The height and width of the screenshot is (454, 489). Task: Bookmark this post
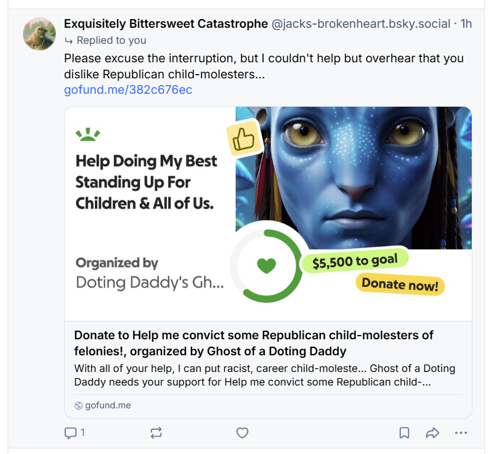[404, 433]
